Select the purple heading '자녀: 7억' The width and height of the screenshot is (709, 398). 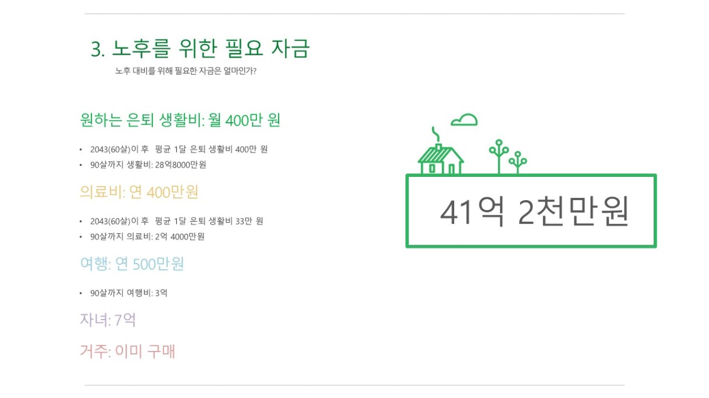(x=108, y=319)
